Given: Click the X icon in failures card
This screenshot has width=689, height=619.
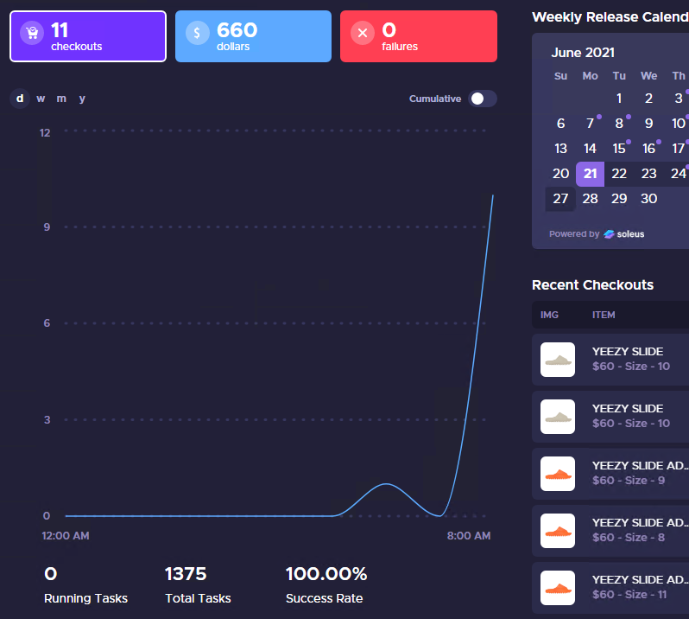Looking at the screenshot, I should point(363,33).
